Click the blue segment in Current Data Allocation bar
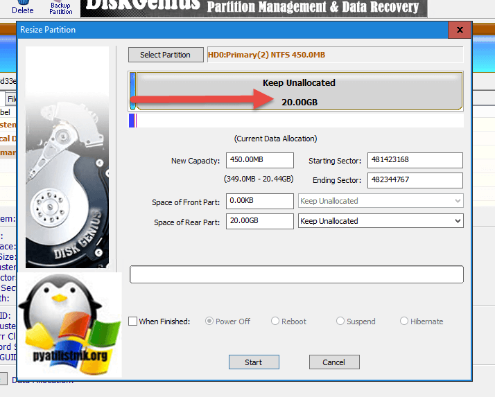Viewport: 495px width, 397px height. pyautogui.click(x=132, y=121)
